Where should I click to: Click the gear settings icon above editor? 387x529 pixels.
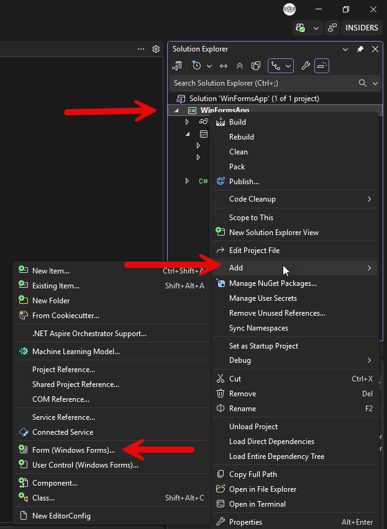pos(156,49)
